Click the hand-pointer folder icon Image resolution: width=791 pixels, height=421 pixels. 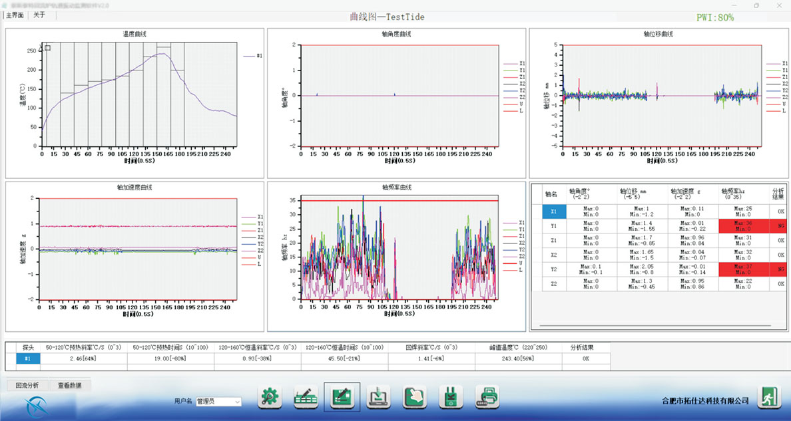click(x=414, y=398)
